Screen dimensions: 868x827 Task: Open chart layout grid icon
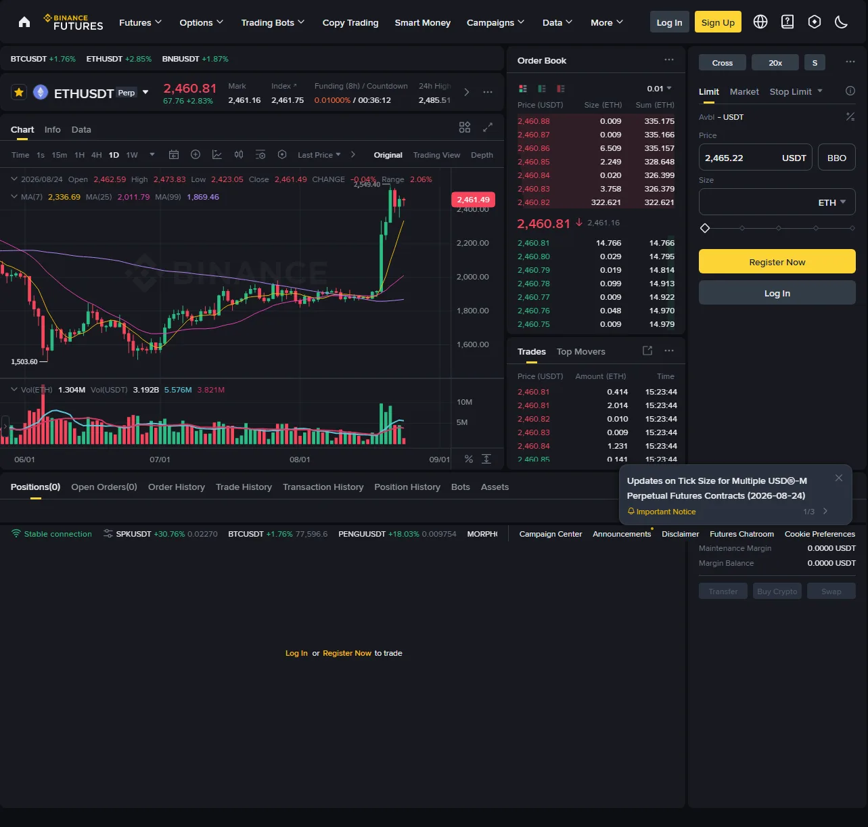tap(465, 127)
